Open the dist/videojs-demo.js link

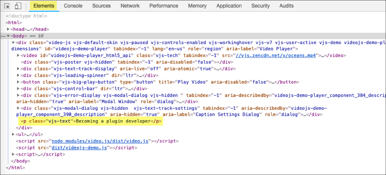(79, 148)
